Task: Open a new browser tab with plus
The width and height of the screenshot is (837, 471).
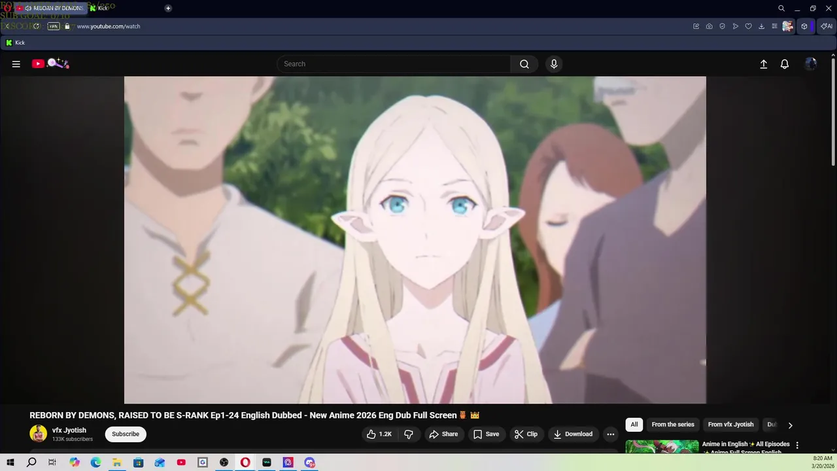Action: pos(168,8)
